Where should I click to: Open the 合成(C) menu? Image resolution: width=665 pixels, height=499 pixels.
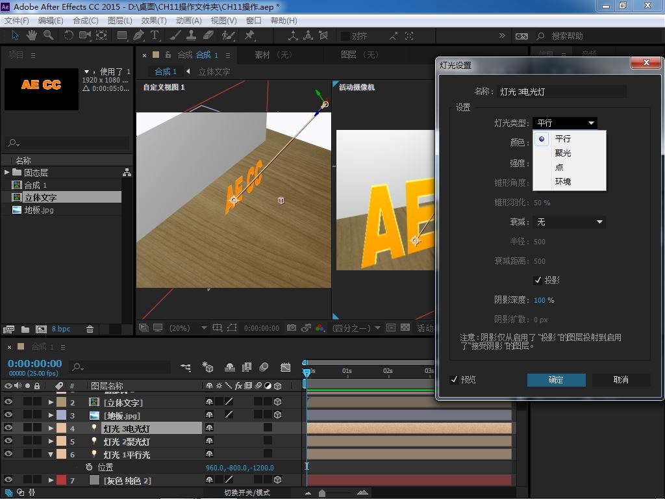[86, 20]
